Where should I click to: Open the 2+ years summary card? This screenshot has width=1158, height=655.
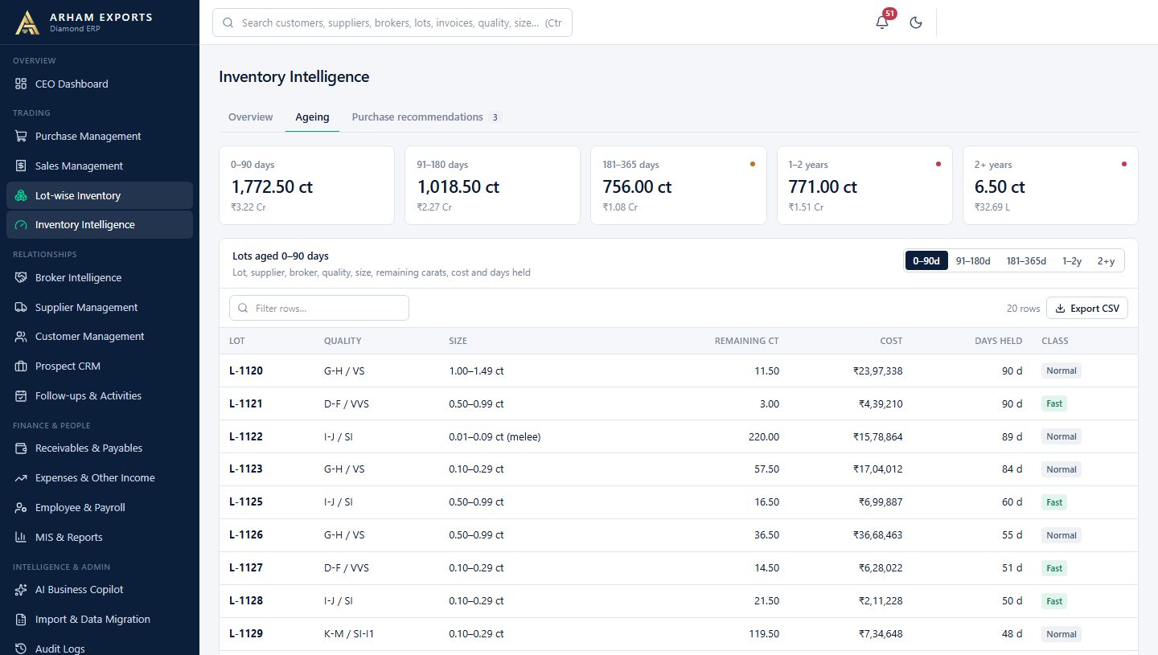(x=1050, y=185)
